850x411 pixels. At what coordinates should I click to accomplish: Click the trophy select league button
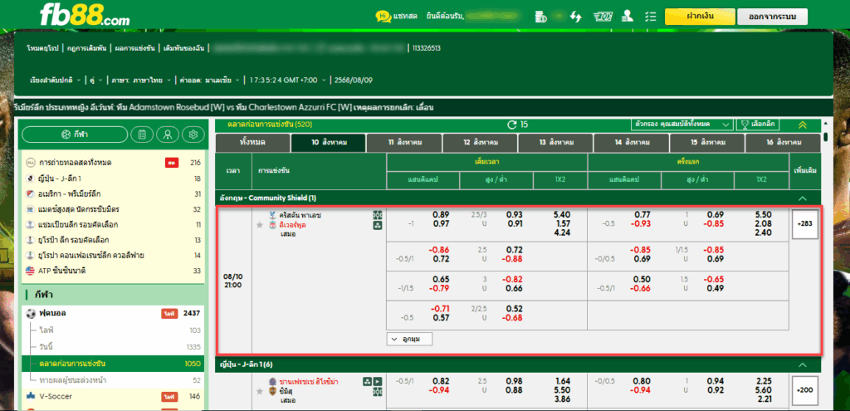pos(760,125)
